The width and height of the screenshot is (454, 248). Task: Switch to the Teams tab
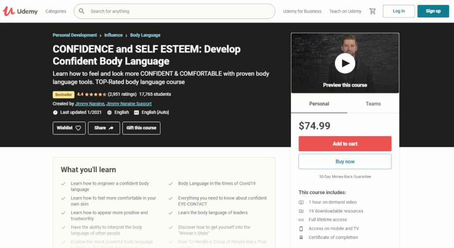point(373,104)
